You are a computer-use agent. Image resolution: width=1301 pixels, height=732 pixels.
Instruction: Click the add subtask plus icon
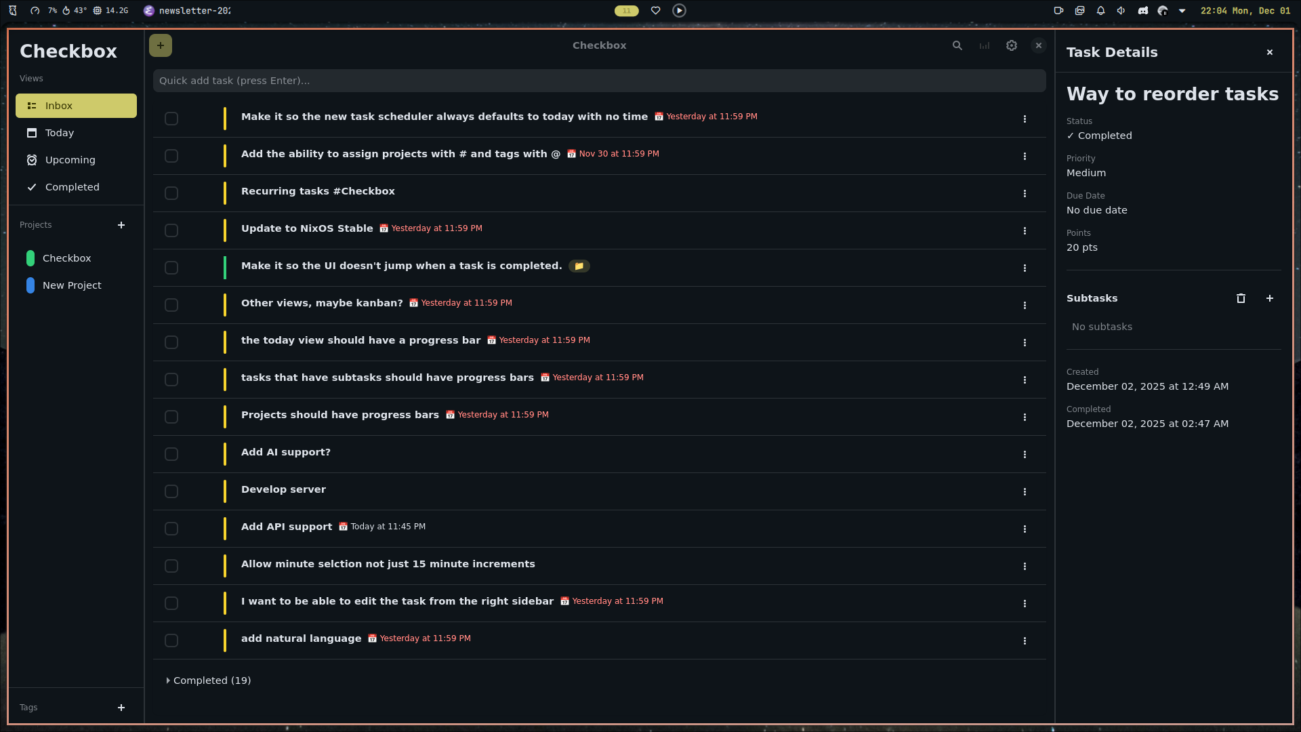coord(1270,298)
